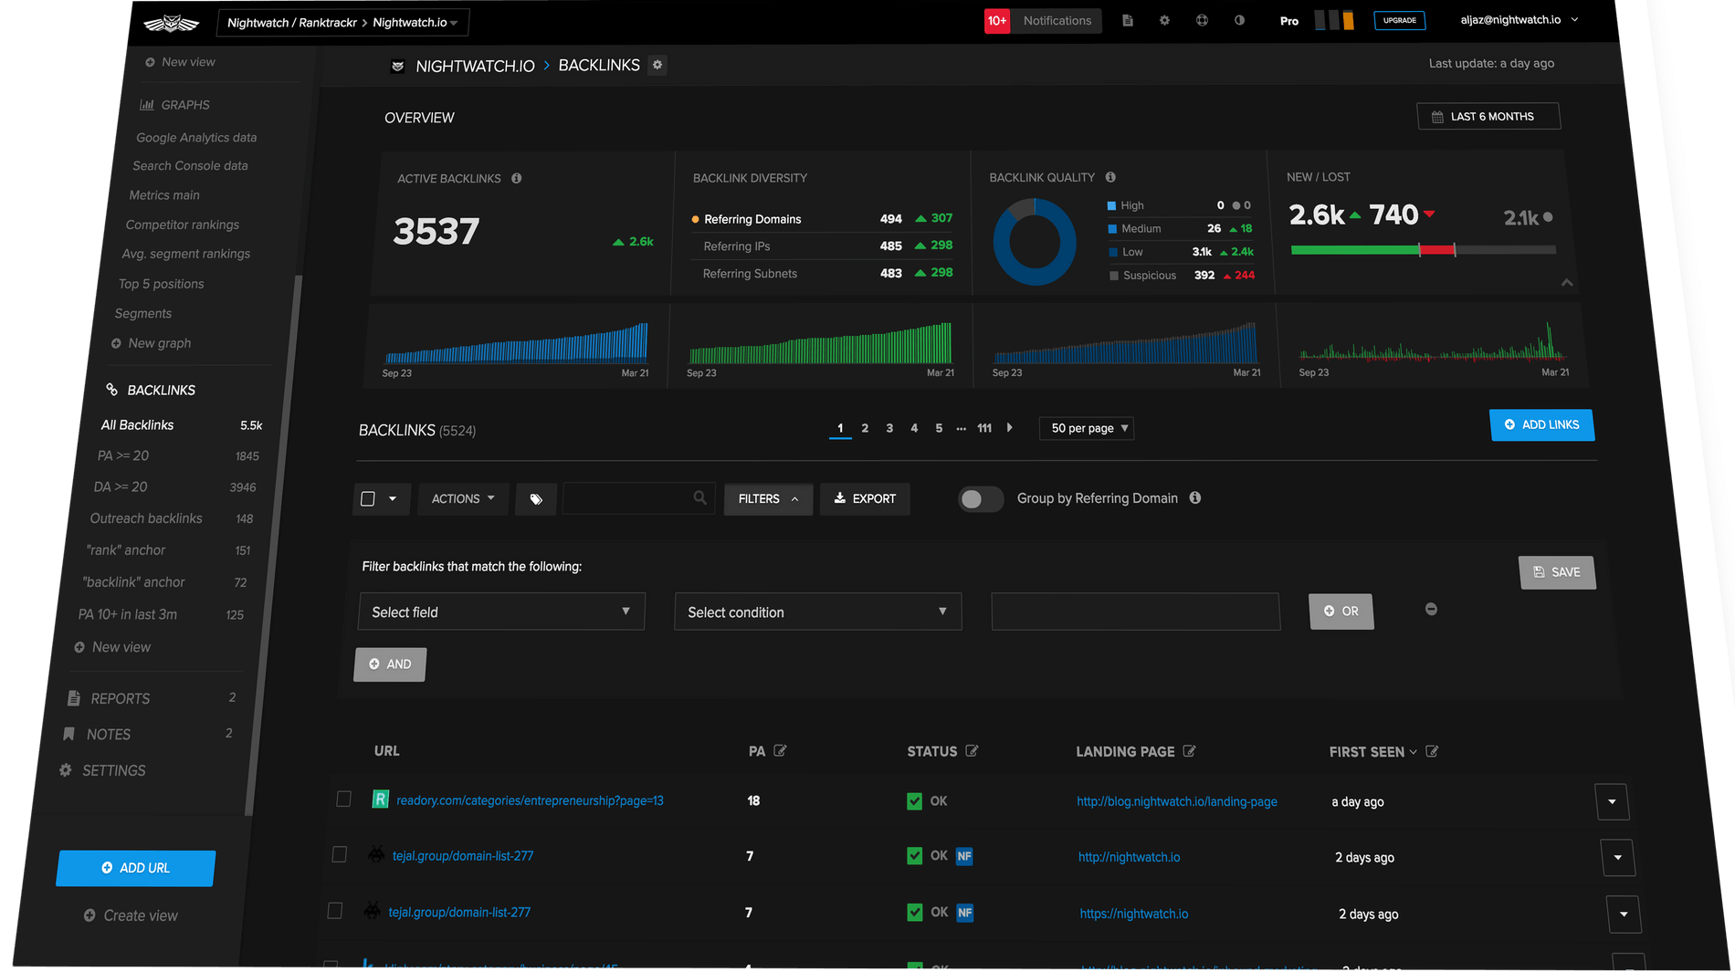This screenshot has width=1735, height=972.
Task: Click the Notes bookmark icon in sidebar
Action: [68, 734]
